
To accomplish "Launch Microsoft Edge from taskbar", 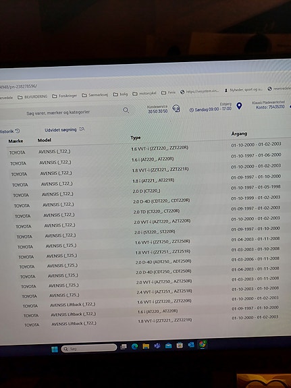I will click(x=134, y=346).
